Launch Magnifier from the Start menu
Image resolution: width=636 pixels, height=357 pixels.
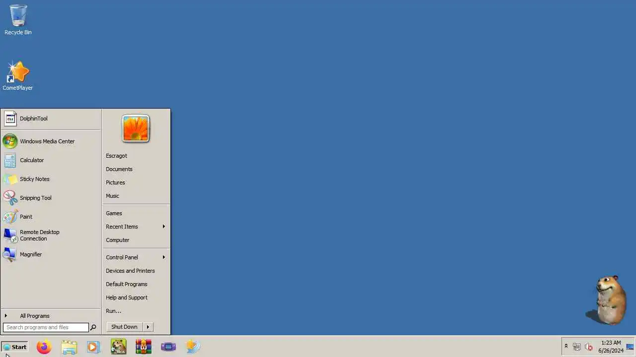pos(51,254)
